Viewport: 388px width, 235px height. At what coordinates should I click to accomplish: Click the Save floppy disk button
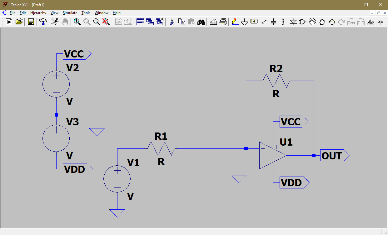(31, 22)
